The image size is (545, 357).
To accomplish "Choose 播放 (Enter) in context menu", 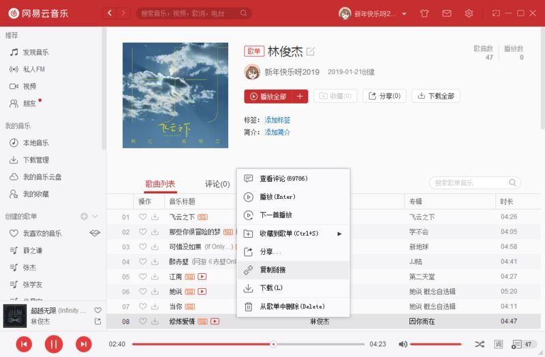I will click(294, 197).
